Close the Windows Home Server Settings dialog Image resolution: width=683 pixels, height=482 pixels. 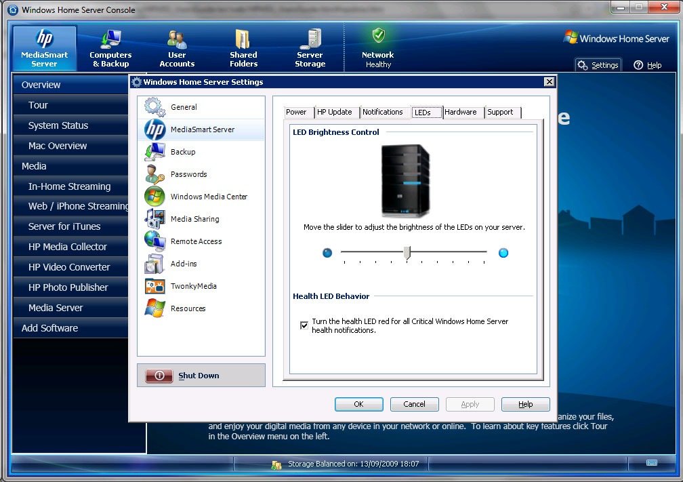[x=550, y=81]
